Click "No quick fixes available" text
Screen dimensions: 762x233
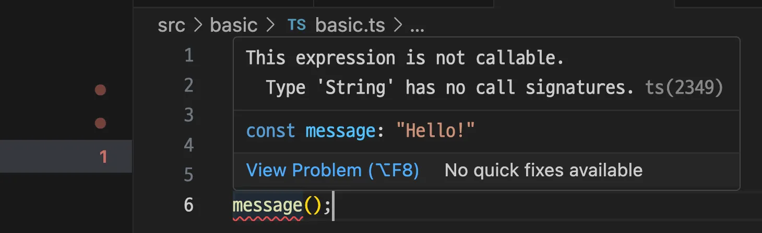543,170
